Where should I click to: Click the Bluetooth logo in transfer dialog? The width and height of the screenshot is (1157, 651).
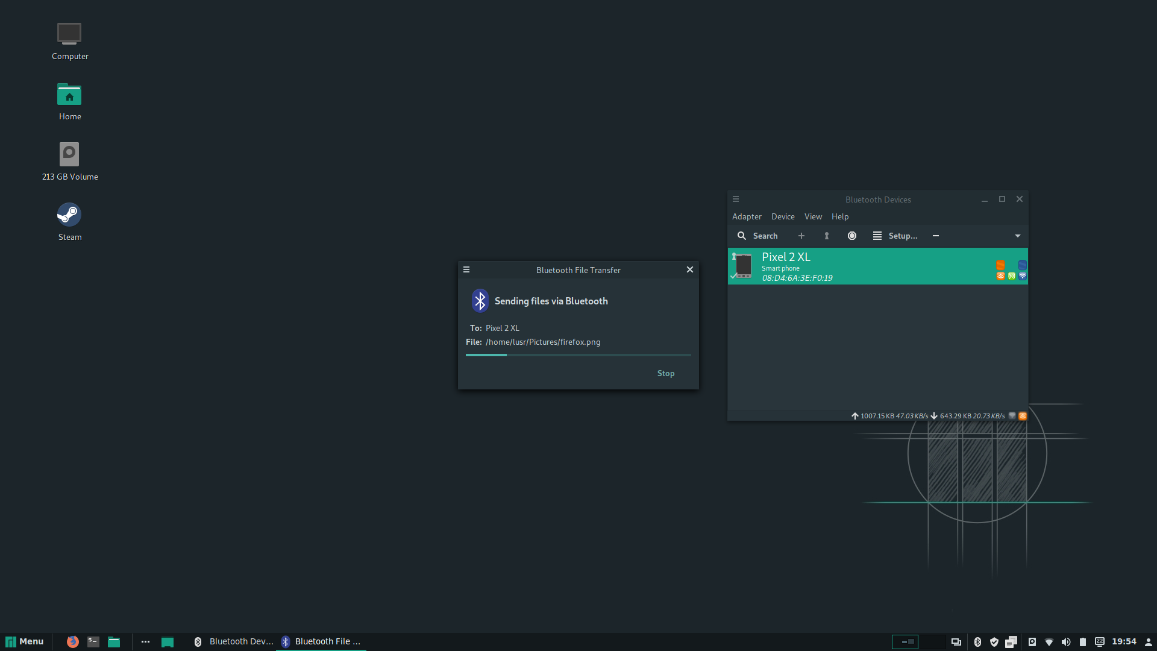click(x=480, y=301)
